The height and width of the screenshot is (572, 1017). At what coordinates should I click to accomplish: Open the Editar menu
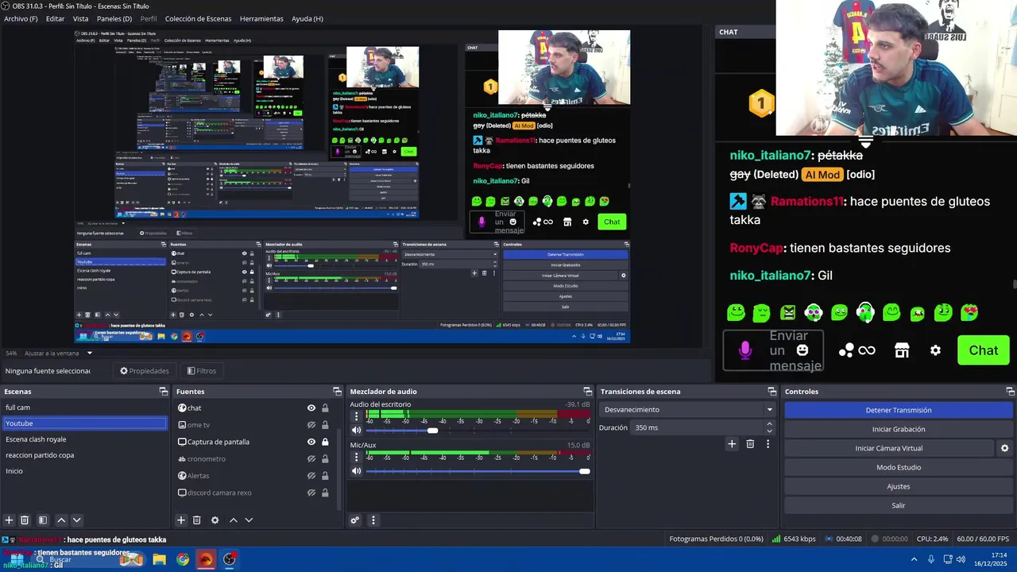point(55,18)
